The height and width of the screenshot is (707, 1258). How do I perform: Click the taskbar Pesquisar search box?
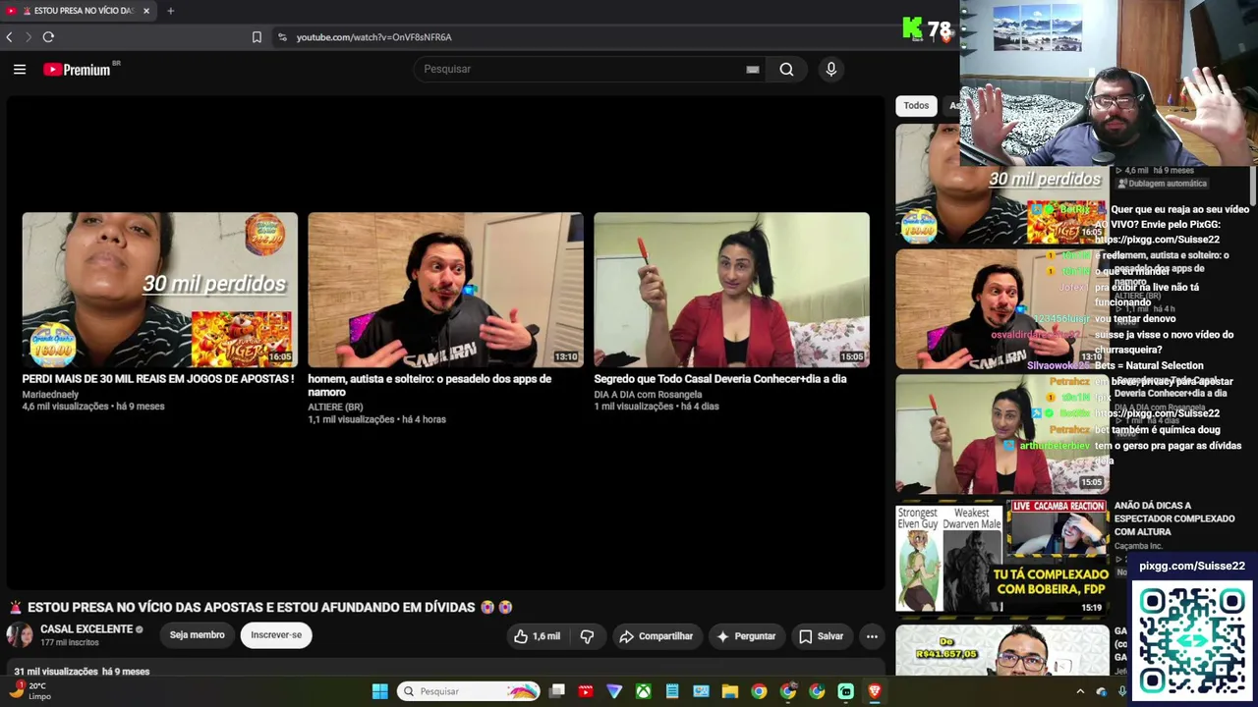coord(469,691)
